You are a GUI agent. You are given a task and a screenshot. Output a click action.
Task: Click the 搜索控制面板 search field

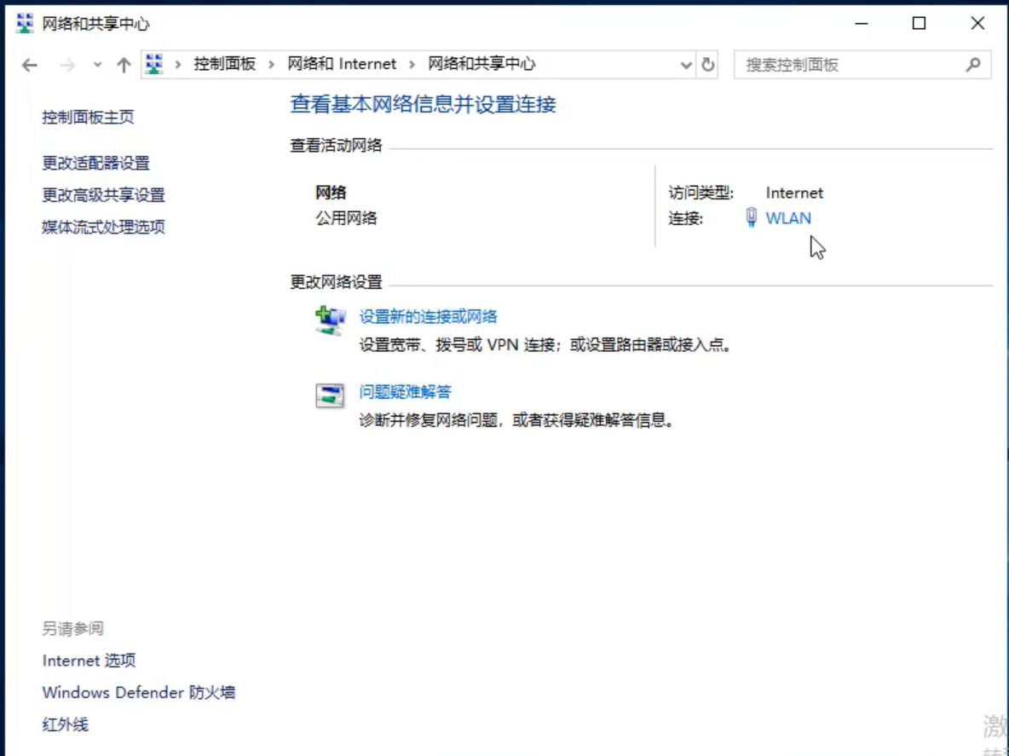tap(848, 65)
